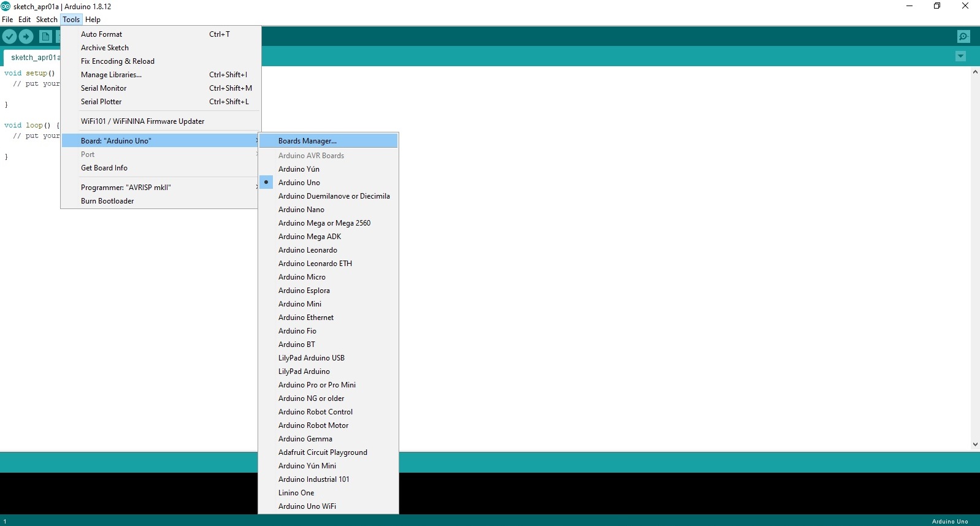Click the Arduino logo in title bar
The image size is (980, 526).
point(6,6)
